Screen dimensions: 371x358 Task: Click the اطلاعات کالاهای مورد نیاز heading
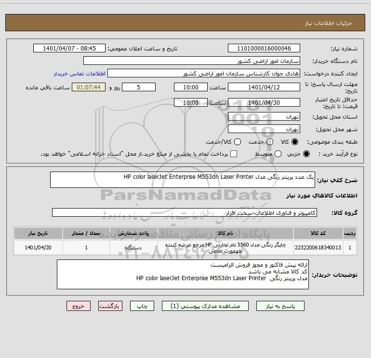coord(322,196)
